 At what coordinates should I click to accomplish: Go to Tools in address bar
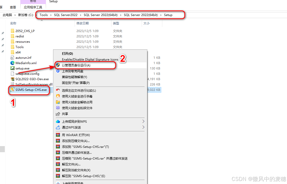(x=44, y=15)
